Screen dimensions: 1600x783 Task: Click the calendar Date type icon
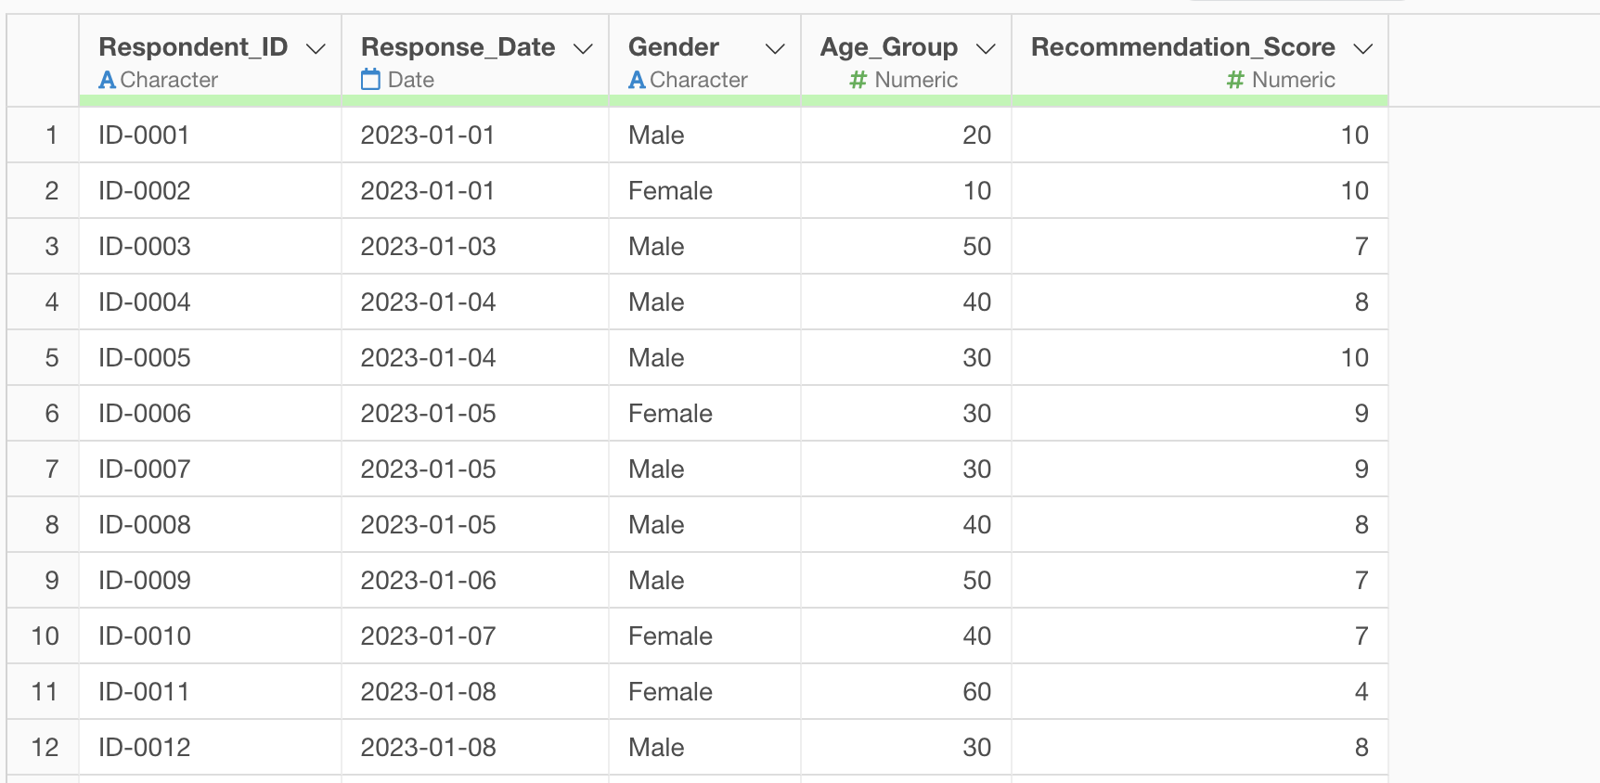pyautogui.click(x=370, y=80)
